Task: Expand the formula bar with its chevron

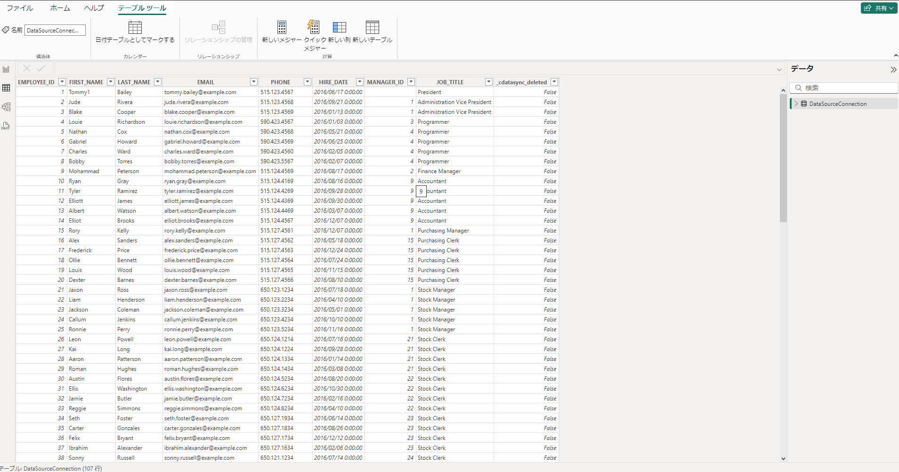Action: tap(779, 69)
